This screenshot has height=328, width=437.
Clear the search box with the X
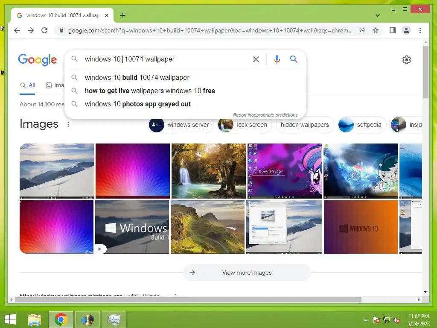(x=256, y=59)
